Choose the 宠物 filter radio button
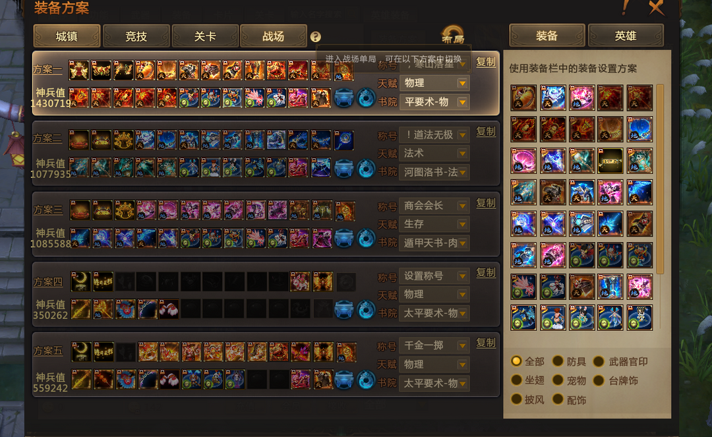This screenshot has width=712, height=437. pyautogui.click(x=558, y=380)
